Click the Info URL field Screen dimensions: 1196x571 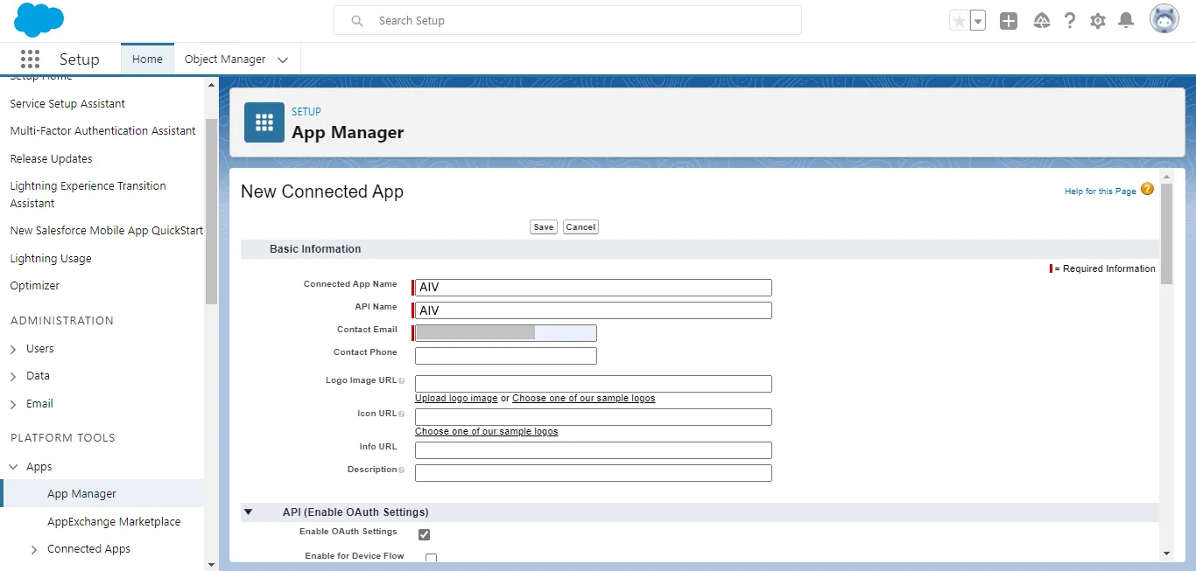coord(594,450)
